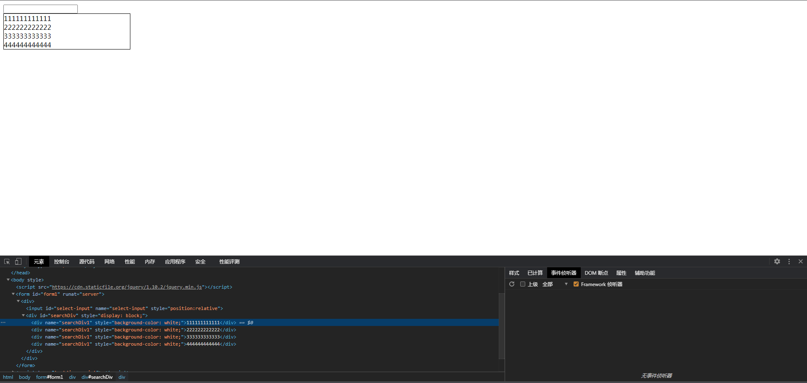
Task: Uncheck the Framework 侦听器 checkbox
Action: [576, 284]
